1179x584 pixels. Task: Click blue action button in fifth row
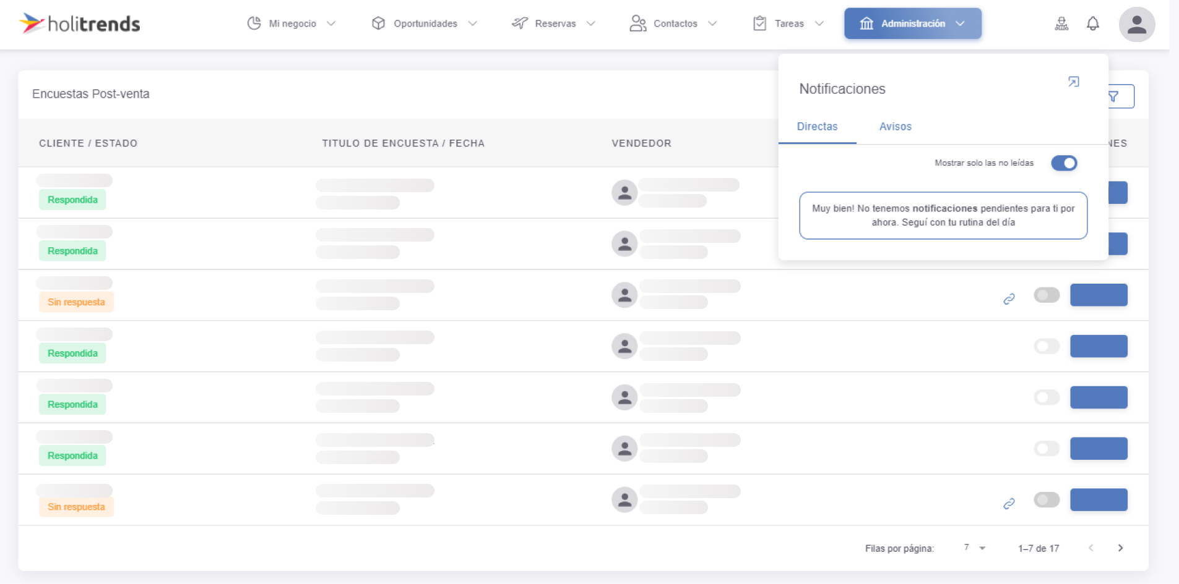point(1099,397)
